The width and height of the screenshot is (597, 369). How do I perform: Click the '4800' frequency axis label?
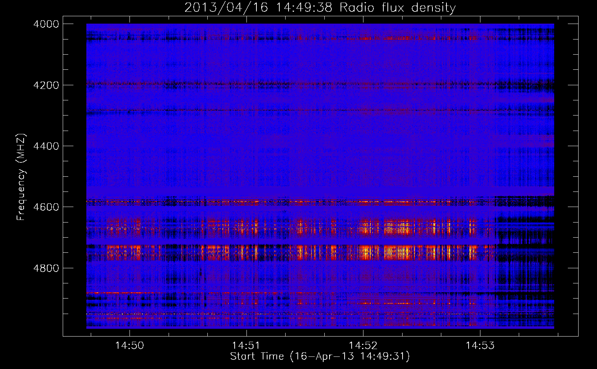(x=46, y=268)
